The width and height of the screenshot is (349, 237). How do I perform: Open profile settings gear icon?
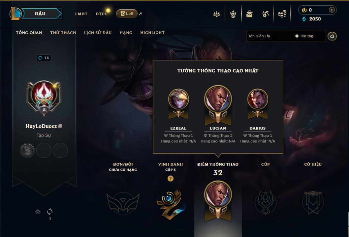tap(332, 36)
